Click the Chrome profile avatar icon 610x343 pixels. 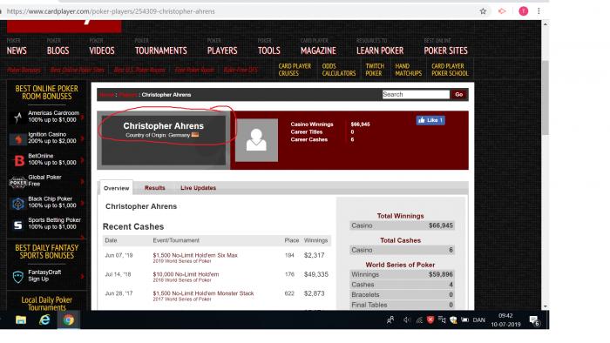523,11
